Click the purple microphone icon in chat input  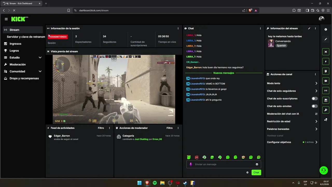191,164
